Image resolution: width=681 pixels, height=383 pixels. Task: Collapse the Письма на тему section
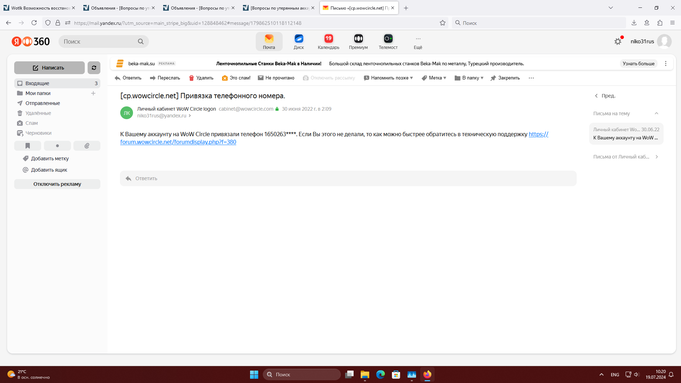point(657,113)
